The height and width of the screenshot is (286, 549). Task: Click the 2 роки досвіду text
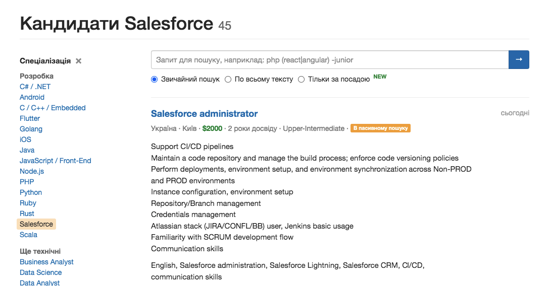click(x=253, y=128)
